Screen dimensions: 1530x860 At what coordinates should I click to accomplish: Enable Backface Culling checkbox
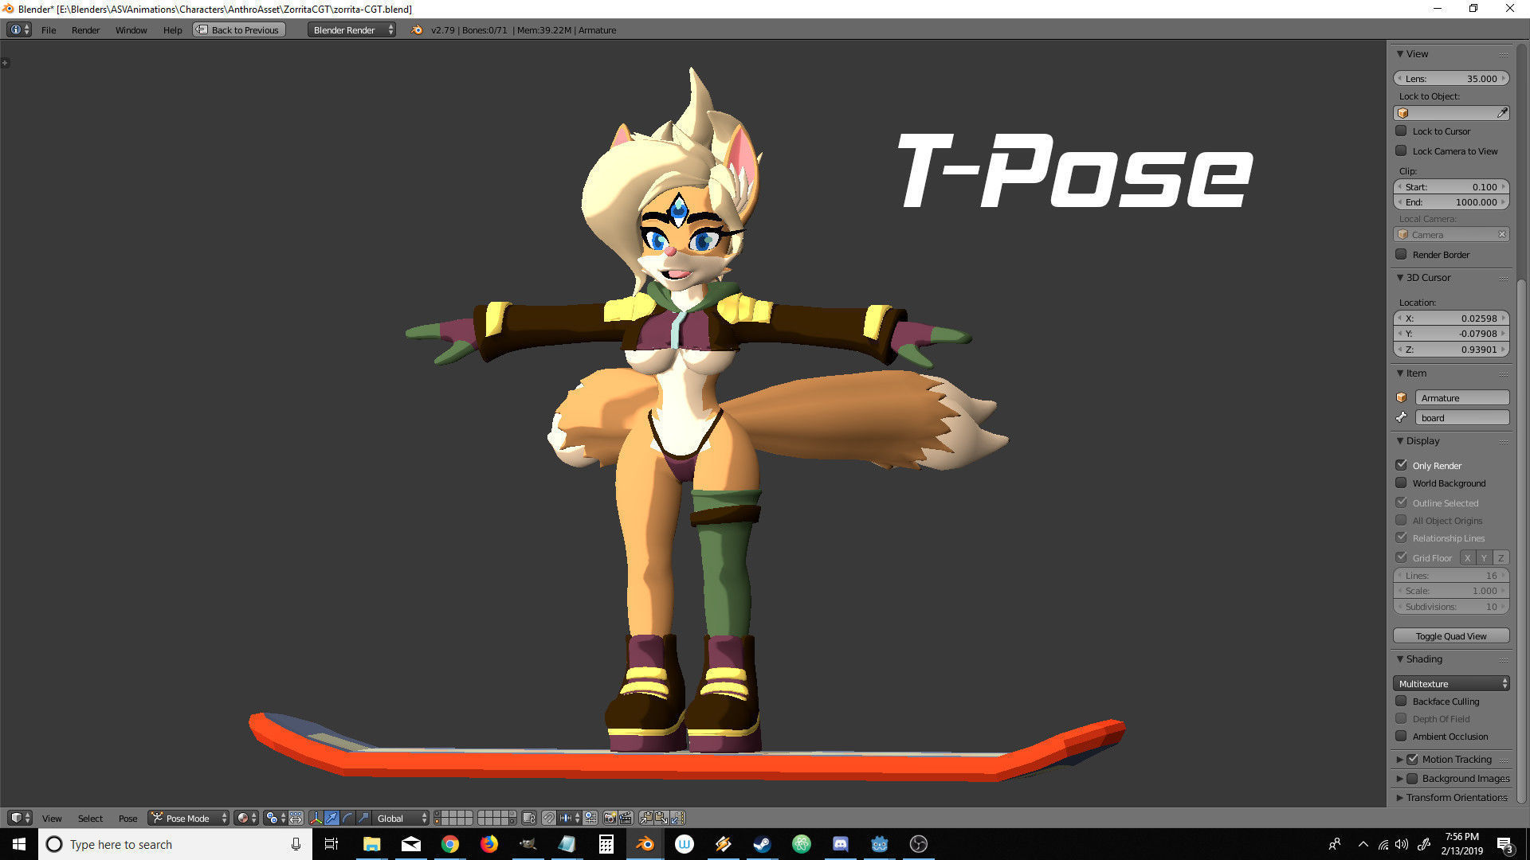[x=1401, y=701]
